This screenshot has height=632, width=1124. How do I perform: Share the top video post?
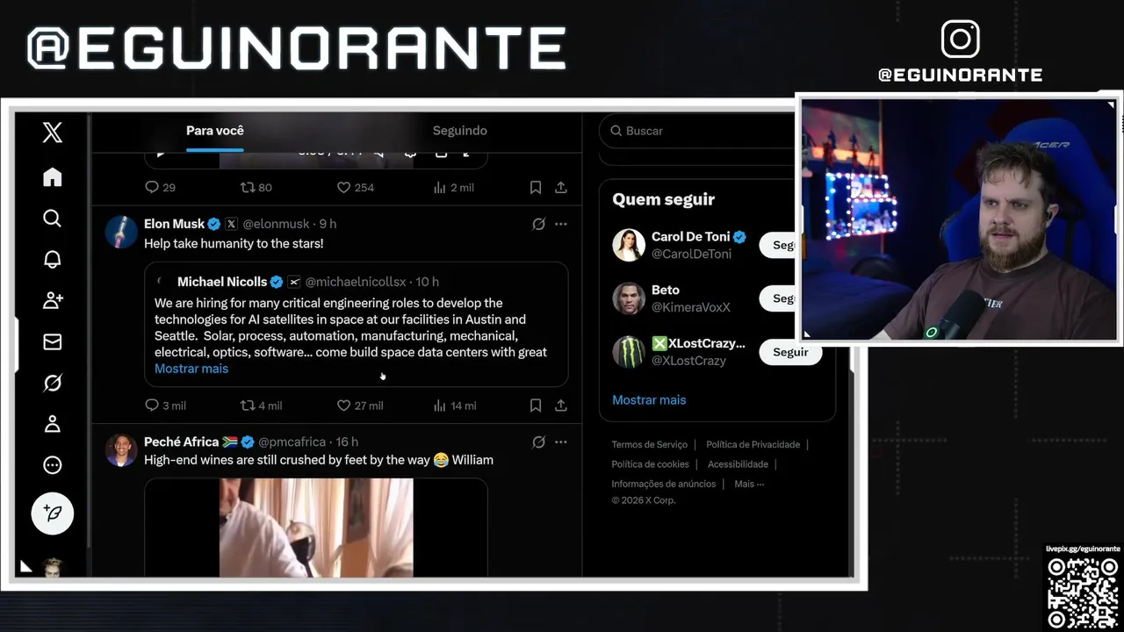click(x=561, y=187)
